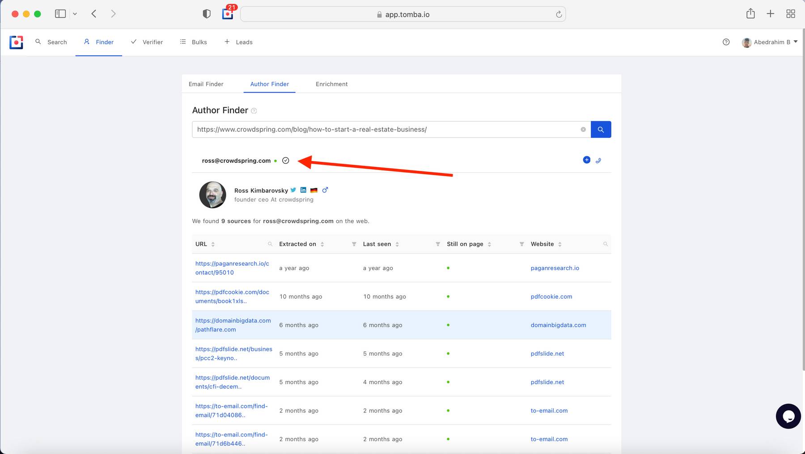Click the info icon beside Author Finder title

(x=254, y=111)
